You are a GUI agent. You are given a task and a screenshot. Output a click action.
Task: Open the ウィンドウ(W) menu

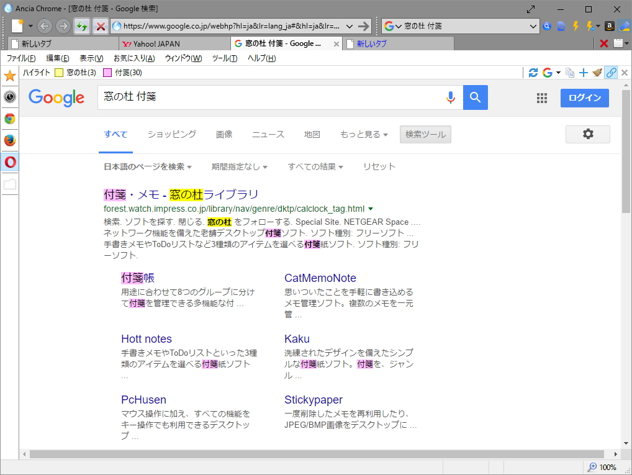[183, 58]
